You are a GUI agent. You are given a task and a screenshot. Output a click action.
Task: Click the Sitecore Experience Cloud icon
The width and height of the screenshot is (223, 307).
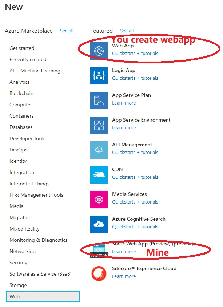tap(99, 274)
